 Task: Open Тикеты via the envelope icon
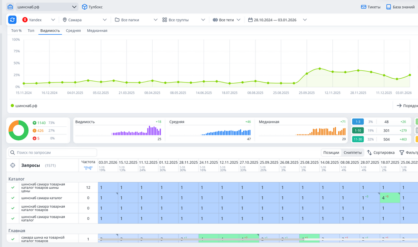coord(364,7)
